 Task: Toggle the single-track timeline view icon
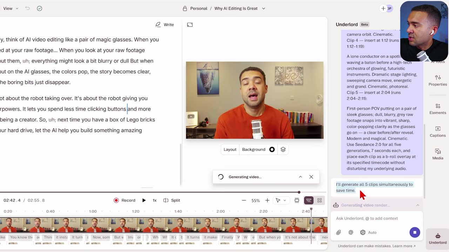tap(297, 200)
